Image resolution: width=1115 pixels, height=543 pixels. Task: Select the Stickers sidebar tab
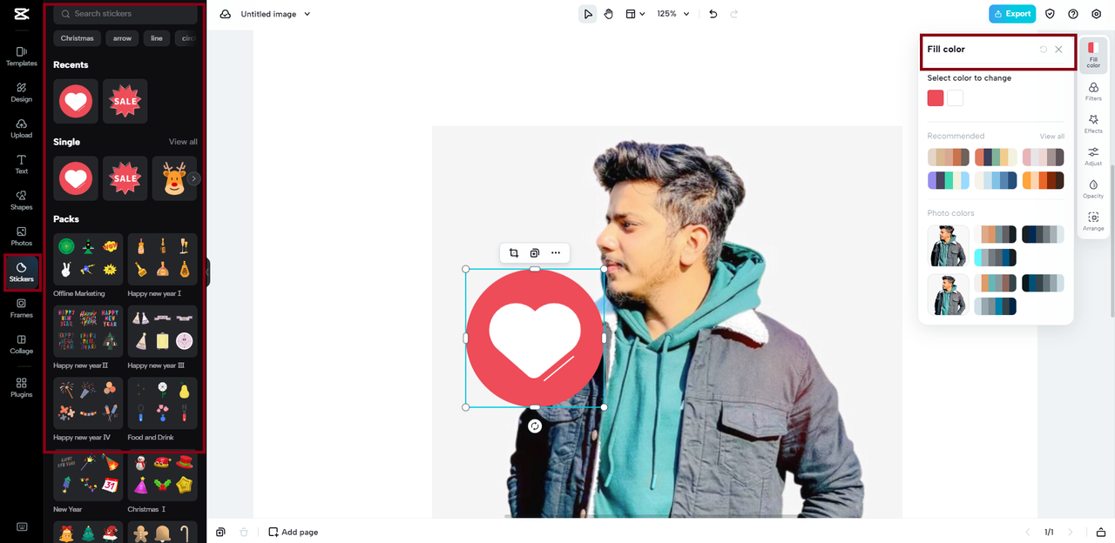[x=21, y=272]
